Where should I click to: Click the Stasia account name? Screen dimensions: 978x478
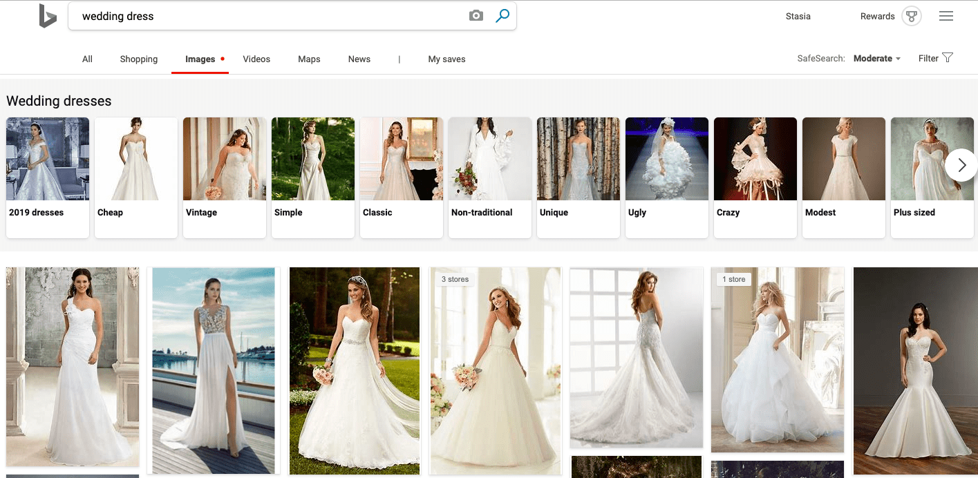798,16
